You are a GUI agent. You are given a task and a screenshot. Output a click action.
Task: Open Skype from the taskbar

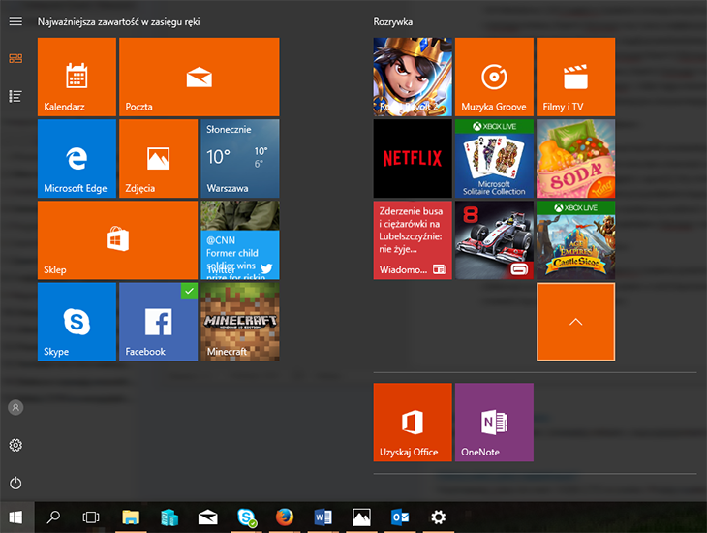(x=247, y=517)
